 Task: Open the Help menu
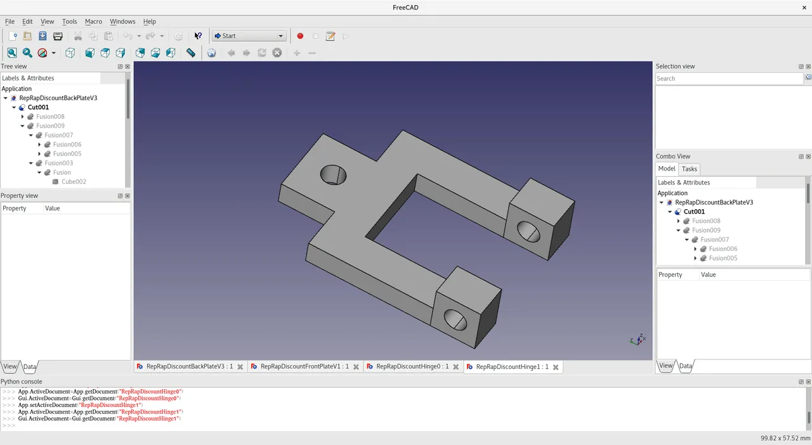point(149,22)
